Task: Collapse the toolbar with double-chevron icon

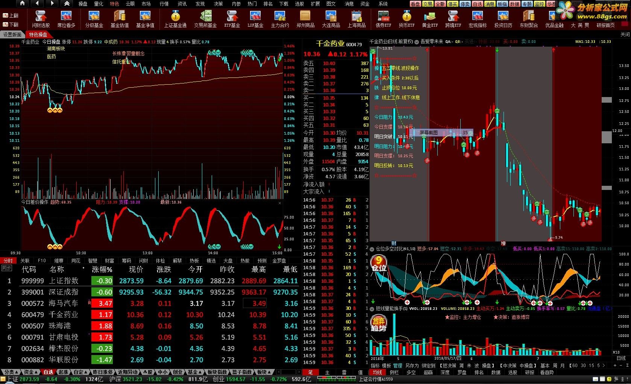Action: (x=67, y=3)
